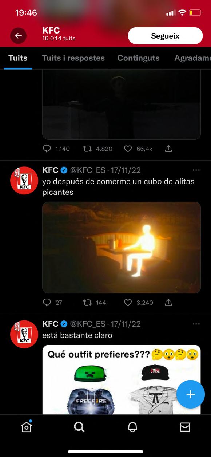The width and height of the screenshot is (211, 457).
Task: Retweet the tweet showing 144 retweets
Action: (x=87, y=303)
